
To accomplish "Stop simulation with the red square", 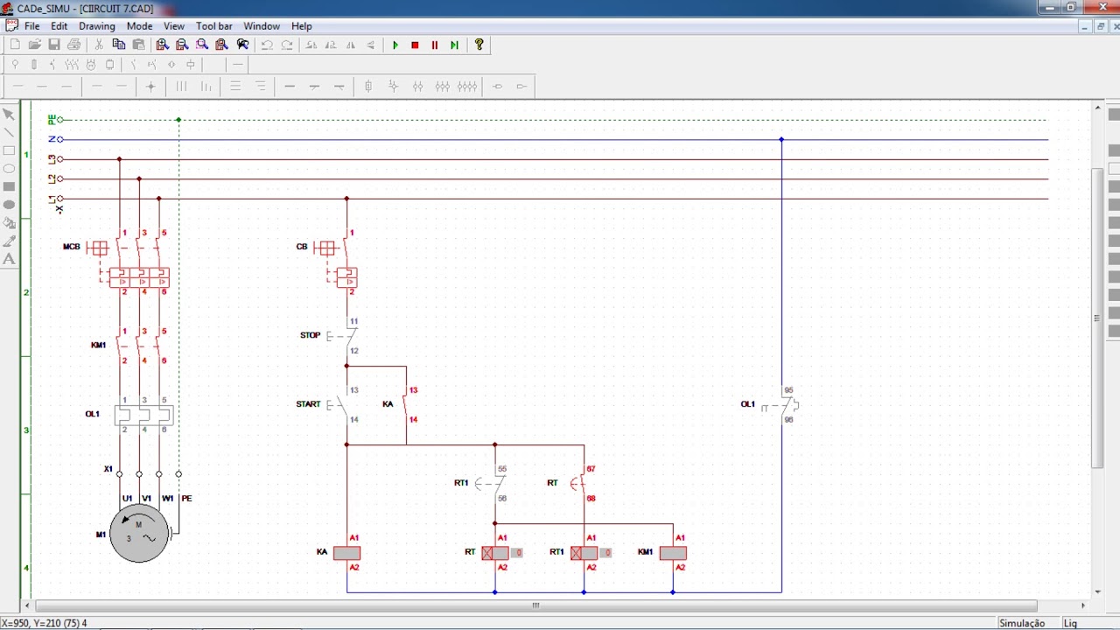I will coord(415,45).
